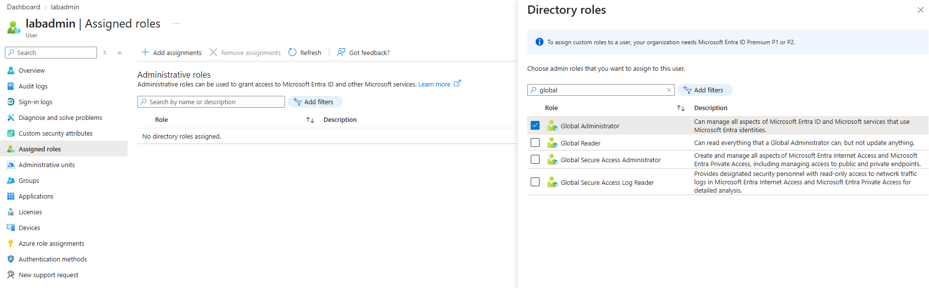Screen dimensions: 929x288
Task: Click the Azure role assignments key icon
Action: coord(11,243)
